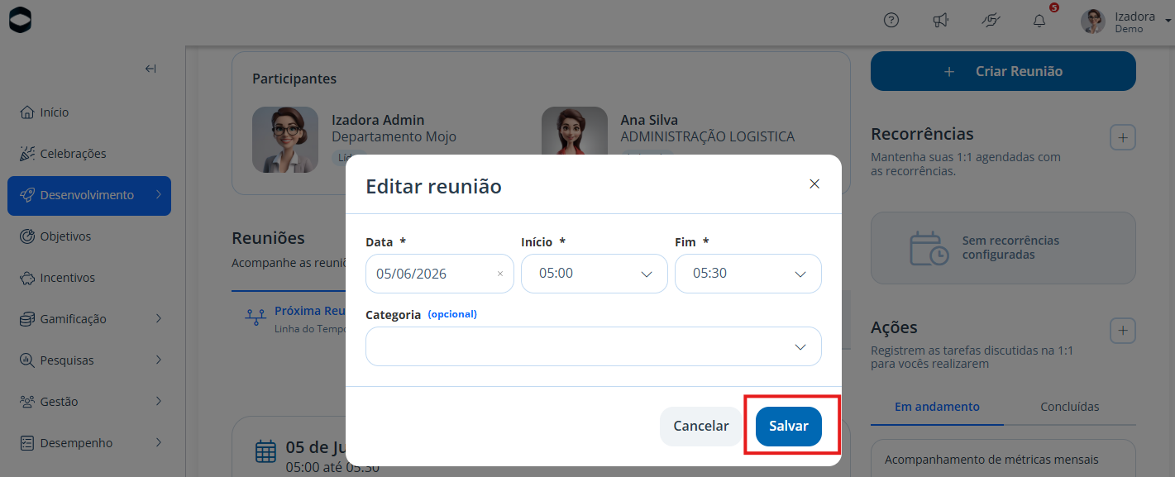1175x477 pixels.
Task: Select the Em andamento tab
Action: click(x=937, y=407)
